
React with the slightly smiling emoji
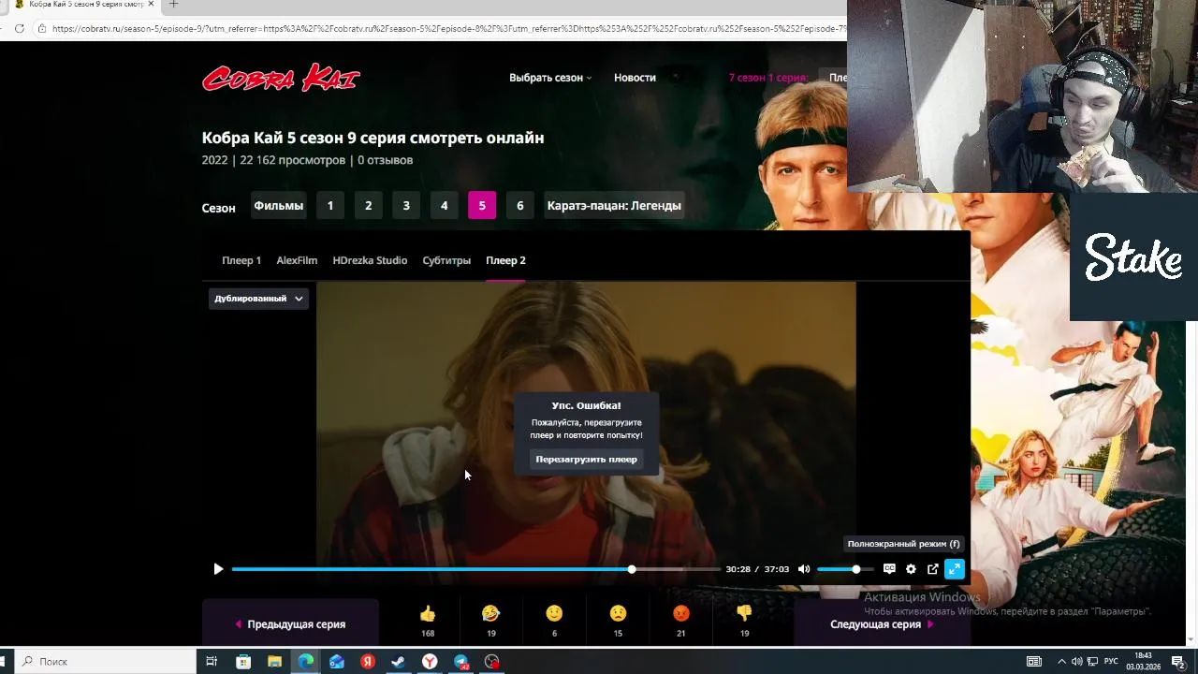coord(554,614)
